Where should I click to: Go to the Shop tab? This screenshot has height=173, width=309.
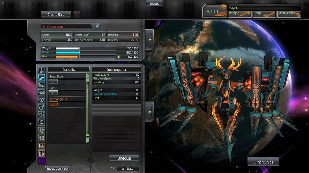(264, 14)
